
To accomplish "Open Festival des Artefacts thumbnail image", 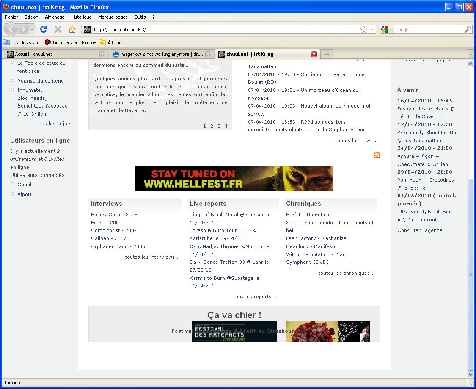I will click(x=234, y=331).
